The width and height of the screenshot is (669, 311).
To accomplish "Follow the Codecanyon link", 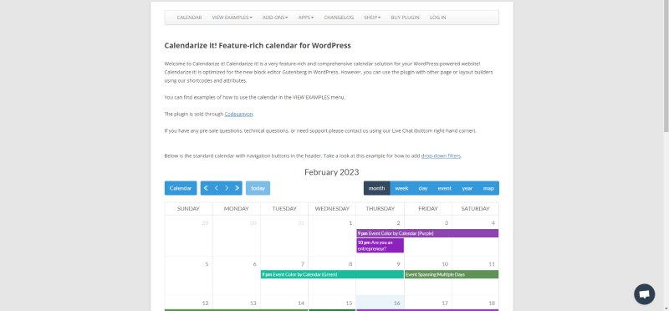I will tap(238, 114).
